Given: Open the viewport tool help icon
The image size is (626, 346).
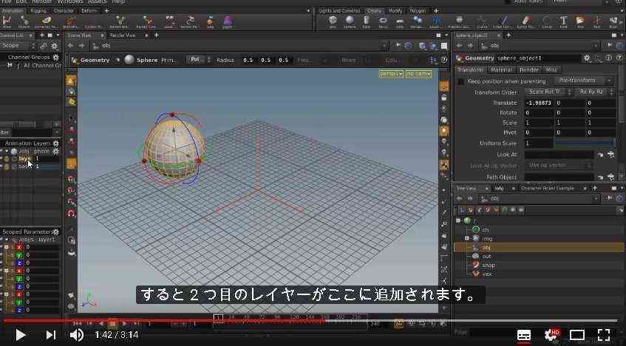Looking at the screenshot, I should pos(444,60).
